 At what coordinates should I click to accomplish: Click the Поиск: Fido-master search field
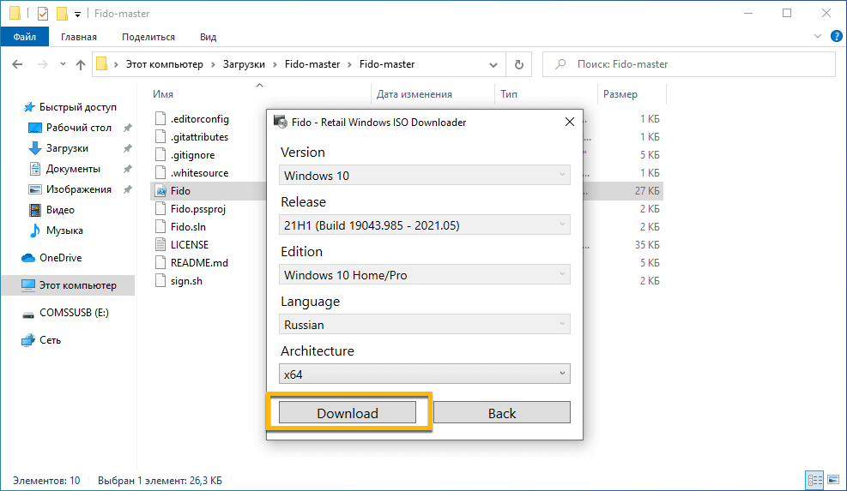[689, 64]
